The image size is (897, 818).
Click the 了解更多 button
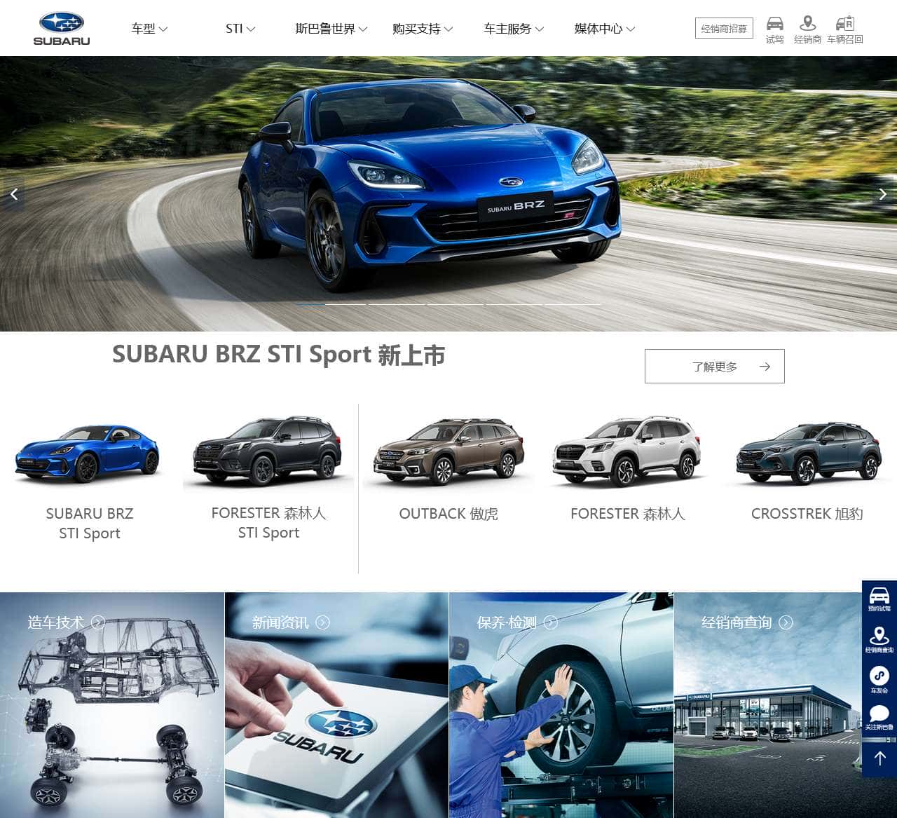point(714,366)
